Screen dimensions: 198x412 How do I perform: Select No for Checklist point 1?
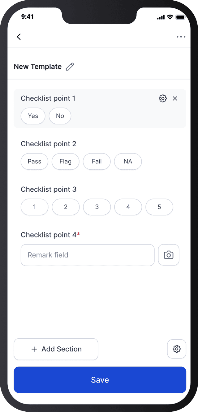coord(60,116)
